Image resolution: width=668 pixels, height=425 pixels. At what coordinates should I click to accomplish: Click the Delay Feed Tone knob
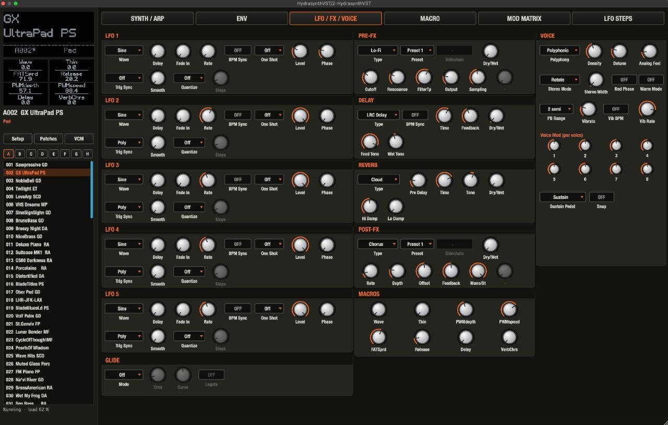point(369,141)
